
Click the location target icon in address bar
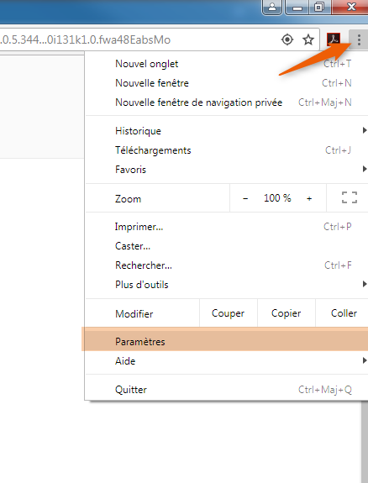click(287, 39)
